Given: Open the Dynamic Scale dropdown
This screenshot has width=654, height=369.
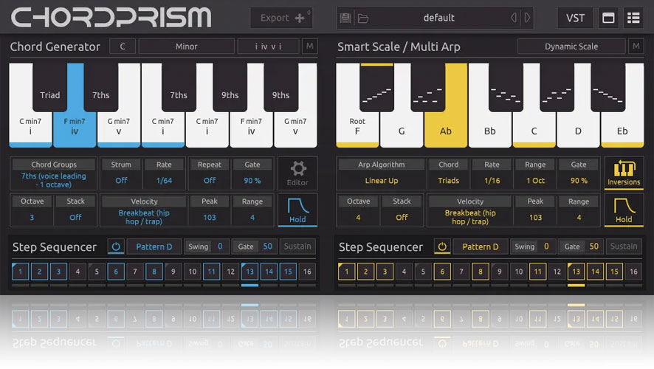Looking at the screenshot, I should (571, 46).
